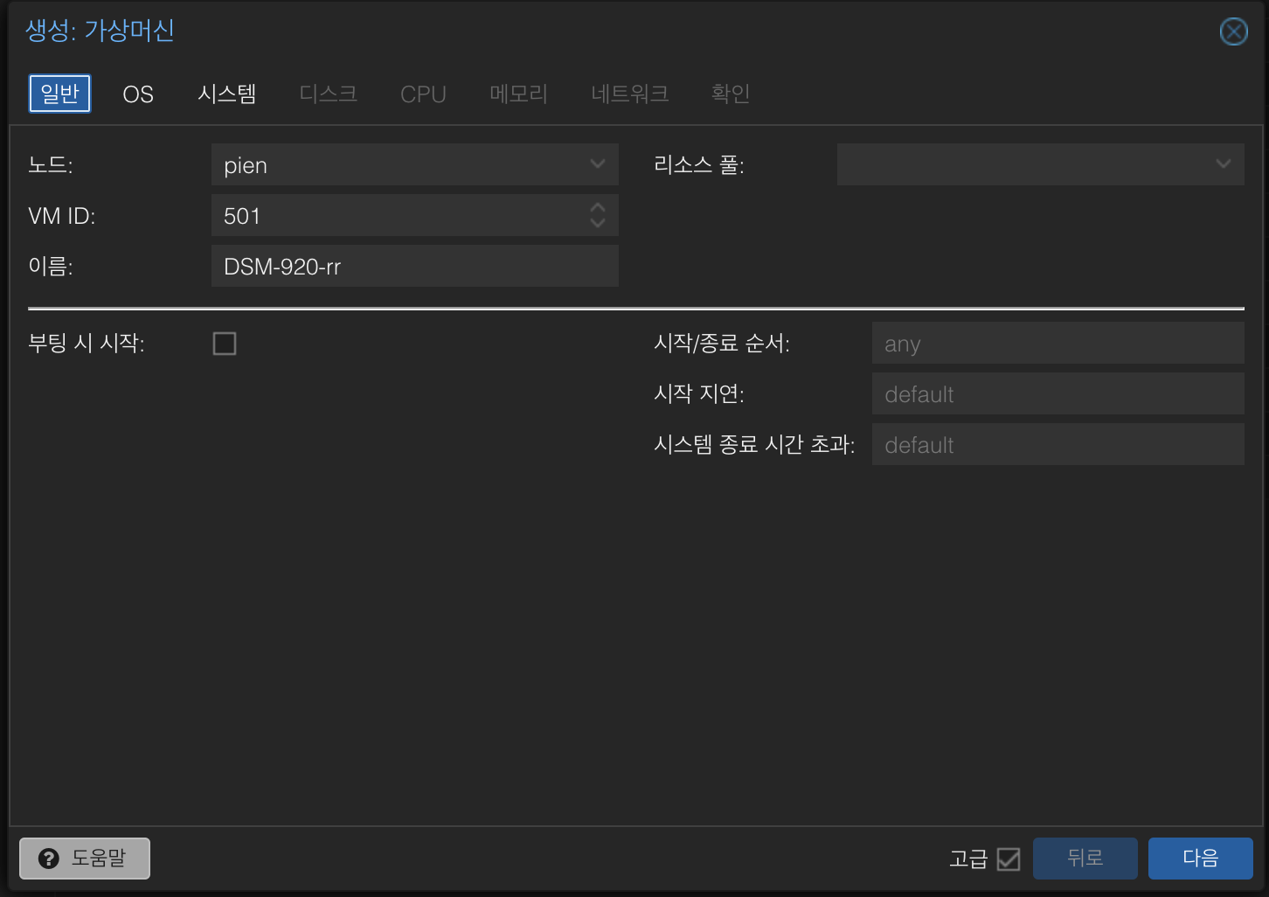The width and height of the screenshot is (1269, 897).
Task: Open the 메모리 tab
Action: click(518, 94)
